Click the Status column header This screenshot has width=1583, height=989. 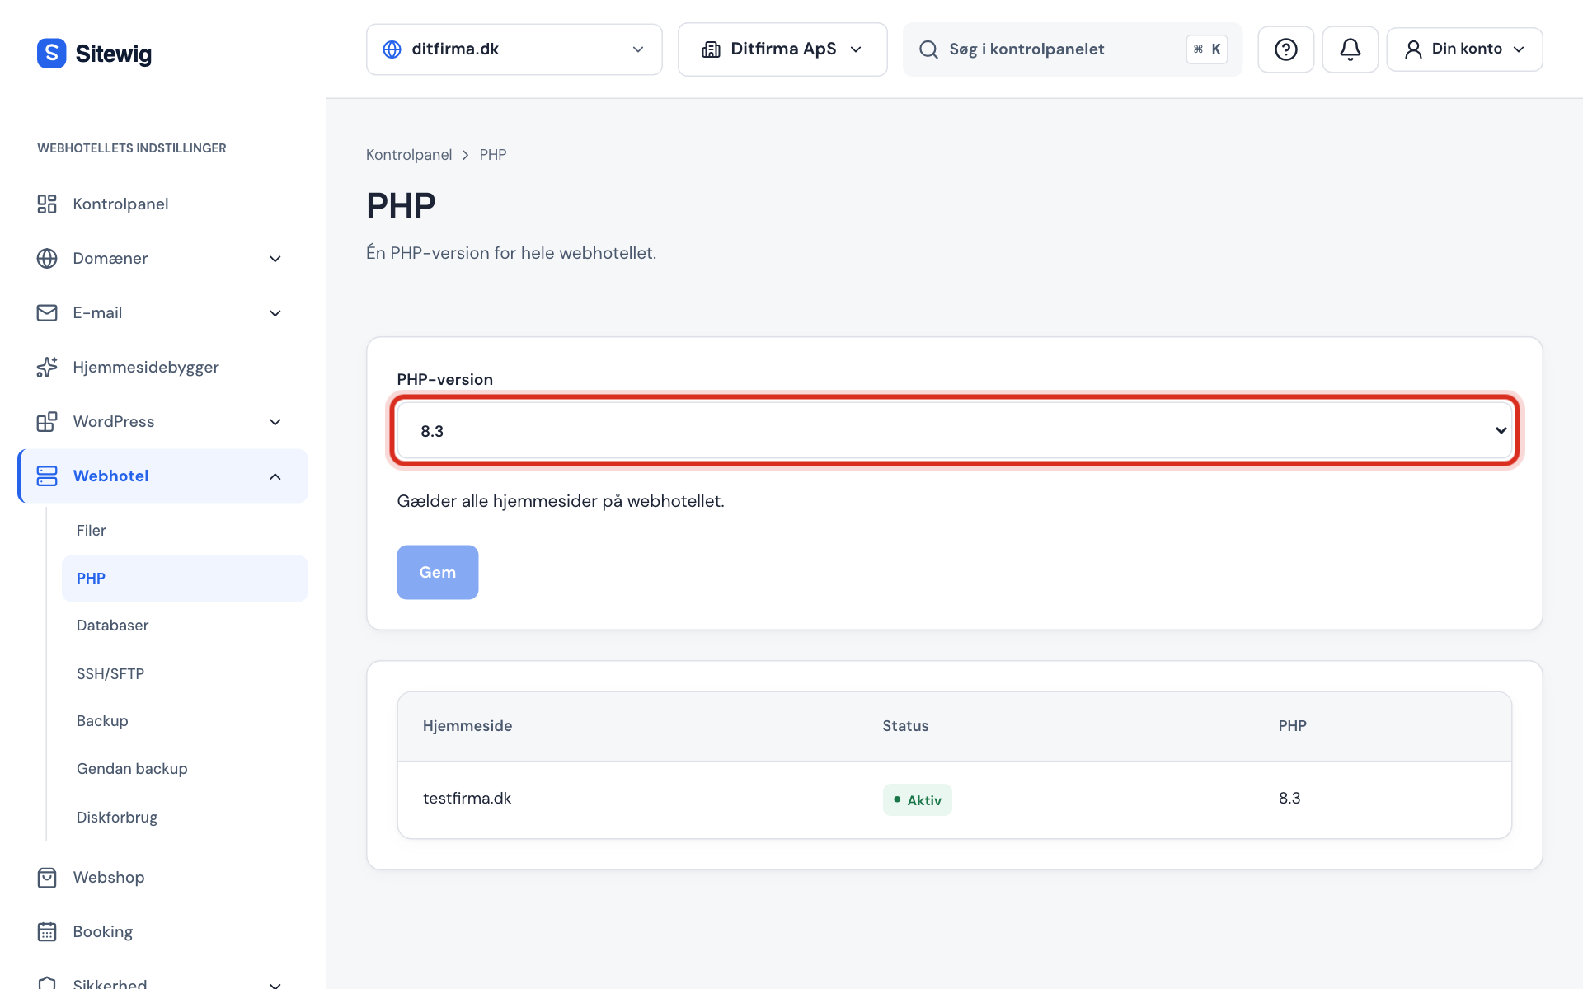point(905,726)
